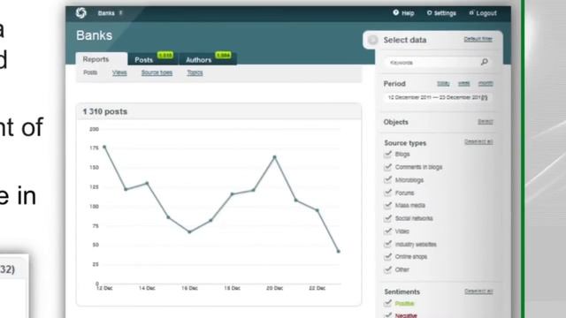Uncheck the Online shops checkbox
Screen dimensions: 566x318
tap(388, 257)
